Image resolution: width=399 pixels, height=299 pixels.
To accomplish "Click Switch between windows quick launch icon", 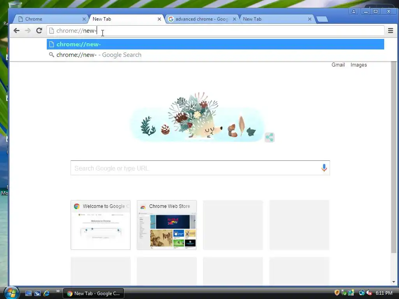I will click(37, 294).
